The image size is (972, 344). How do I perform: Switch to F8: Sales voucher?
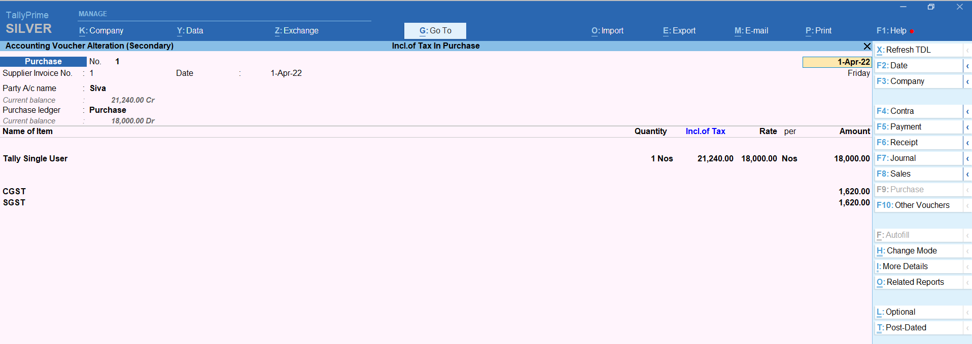click(918, 174)
